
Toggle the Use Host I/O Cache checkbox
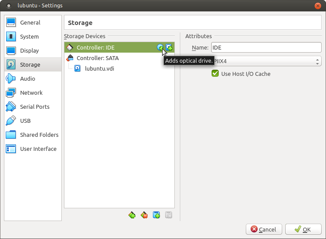(x=215, y=74)
